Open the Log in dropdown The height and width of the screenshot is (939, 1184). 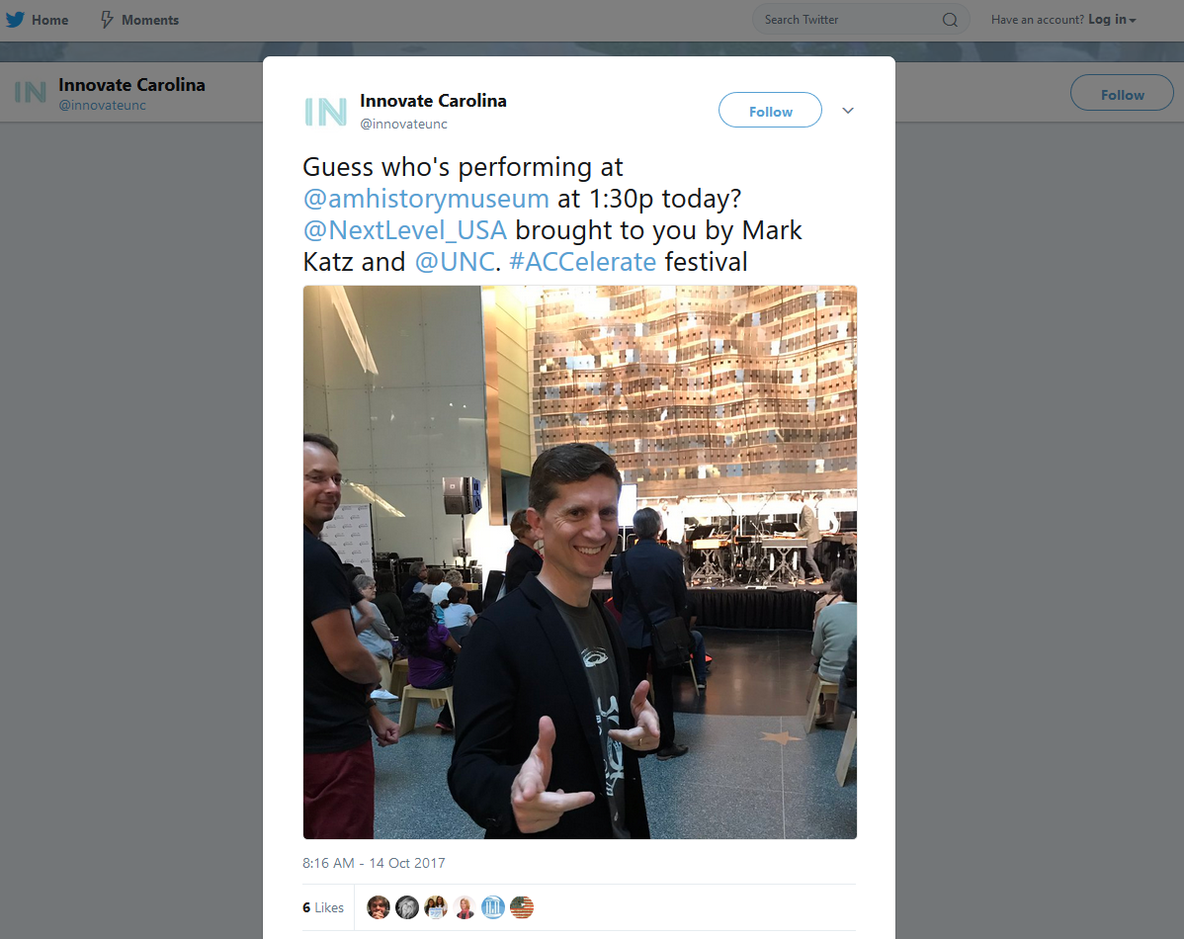(1112, 20)
